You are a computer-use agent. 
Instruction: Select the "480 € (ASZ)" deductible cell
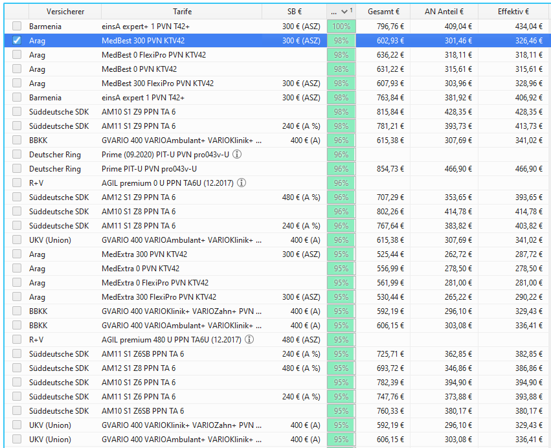click(301, 340)
